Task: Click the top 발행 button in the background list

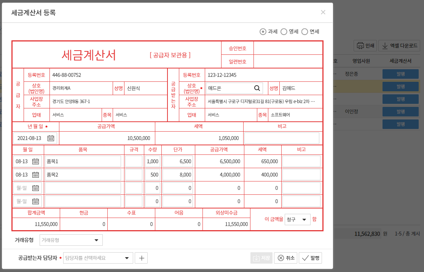Action: tap(400, 74)
